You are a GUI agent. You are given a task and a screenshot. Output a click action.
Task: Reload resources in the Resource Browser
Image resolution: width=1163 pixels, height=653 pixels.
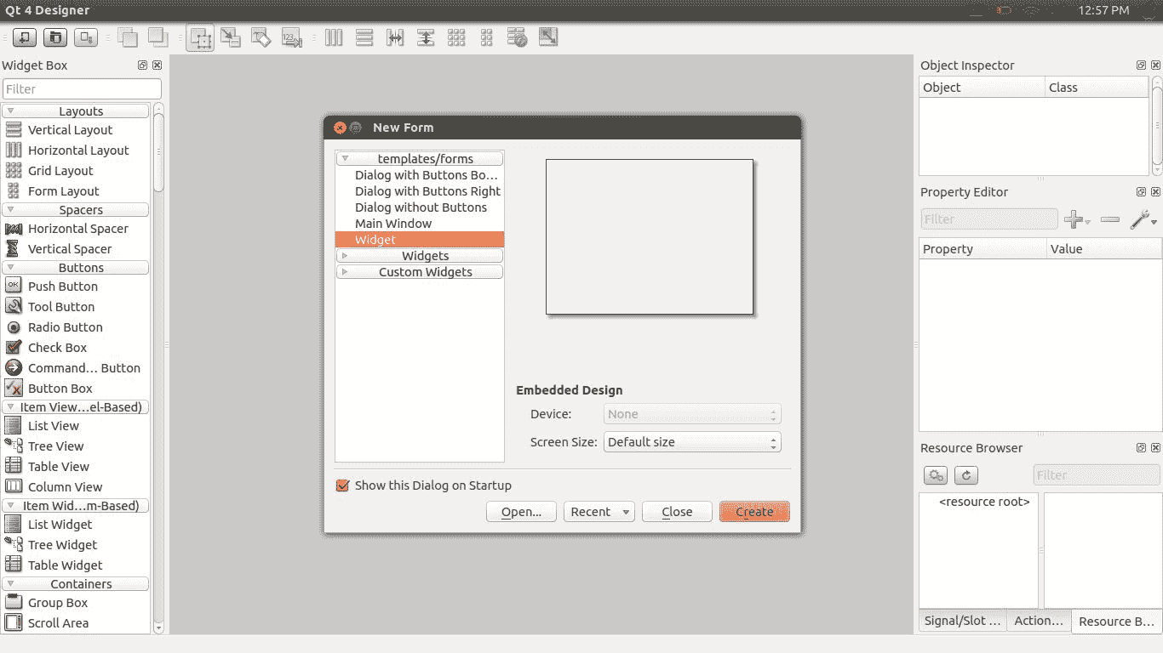click(x=965, y=475)
